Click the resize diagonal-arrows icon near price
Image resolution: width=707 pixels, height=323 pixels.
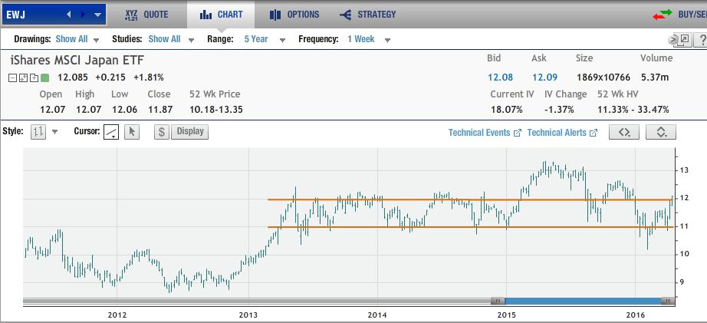24,78
